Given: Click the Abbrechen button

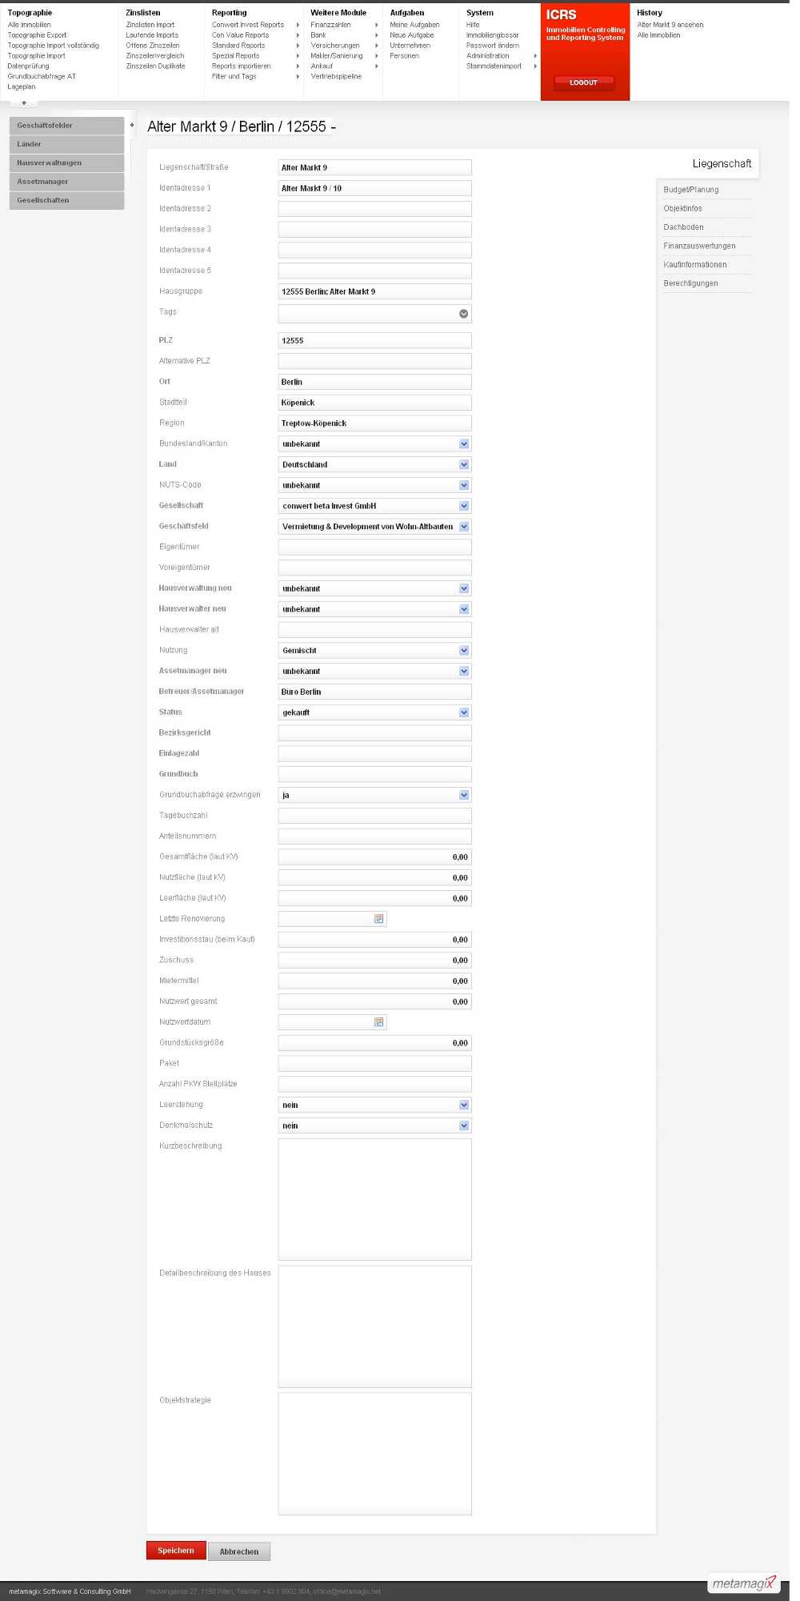Looking at the screenshot, I should tap(239, 1551).
